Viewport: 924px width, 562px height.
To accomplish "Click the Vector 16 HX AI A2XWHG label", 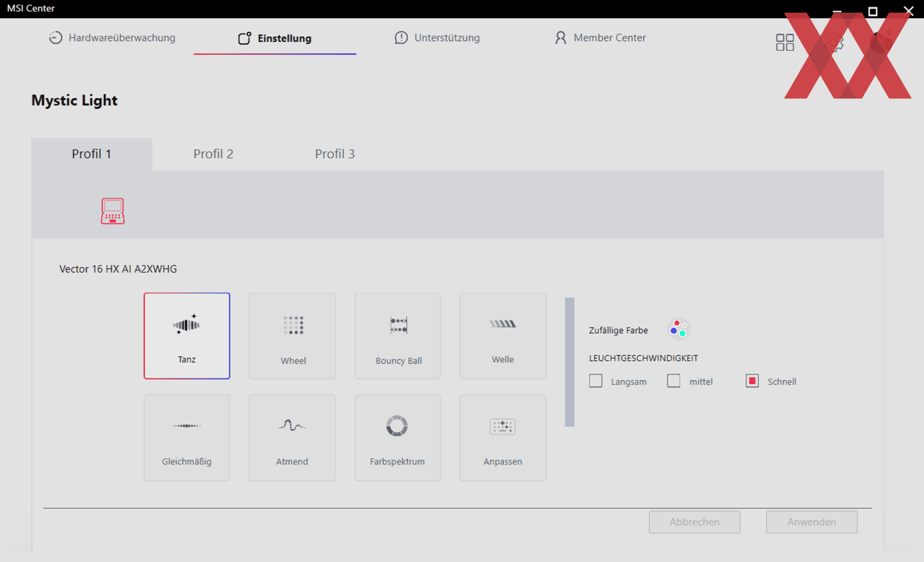I will [x=118, y=269].
